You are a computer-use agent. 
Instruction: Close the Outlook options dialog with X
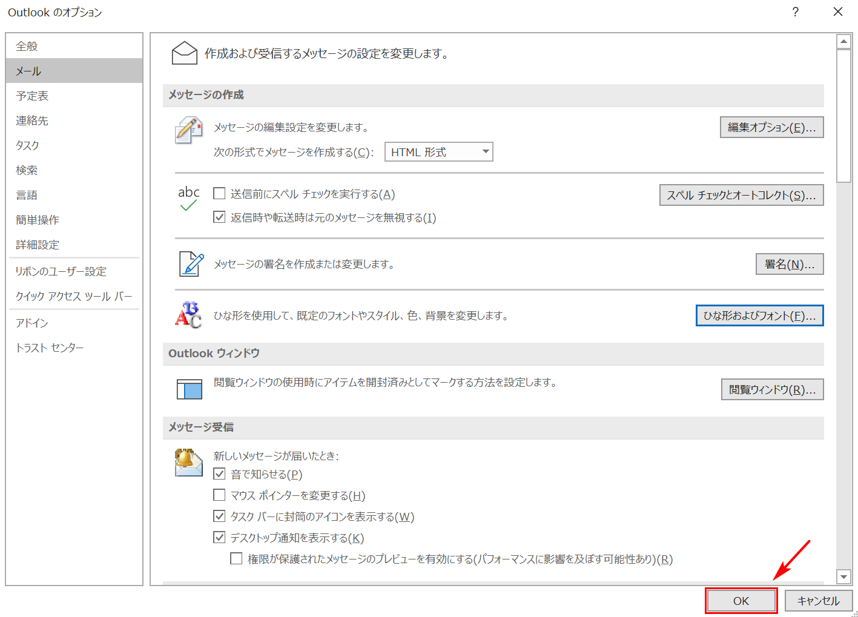pyautogui.click(x=838, y=12)
